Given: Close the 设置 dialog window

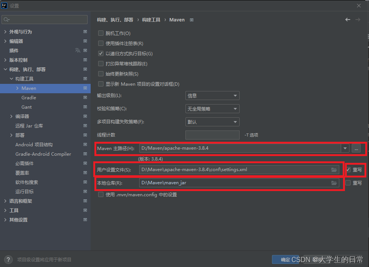Looking at the screenshot, I should [x=358, y=6].
